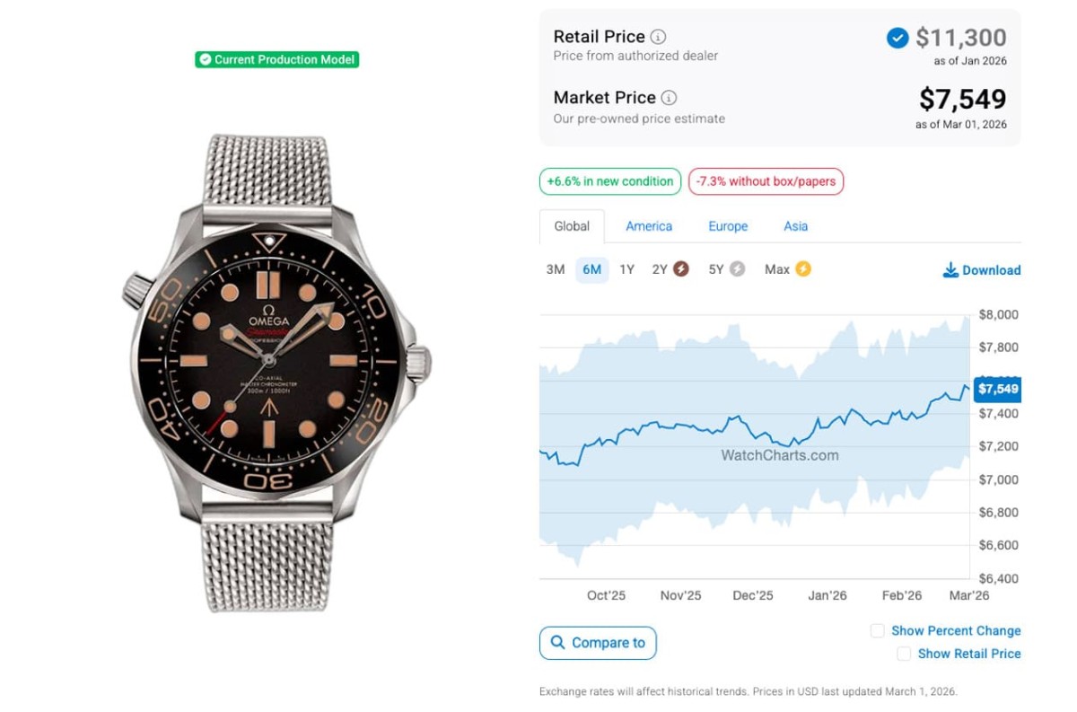Select the 1Y time range

627,269
